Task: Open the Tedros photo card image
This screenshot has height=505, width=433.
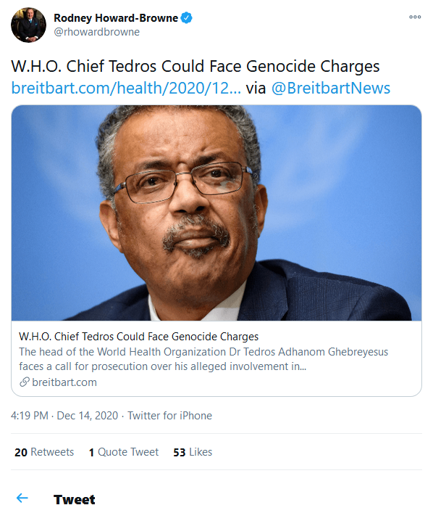Action: coord(216,213)
